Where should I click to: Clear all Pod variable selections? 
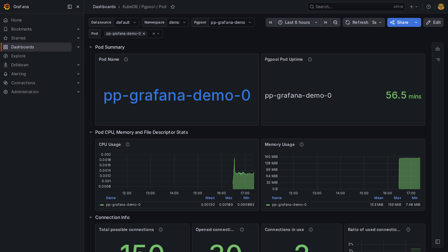(153, 34)
